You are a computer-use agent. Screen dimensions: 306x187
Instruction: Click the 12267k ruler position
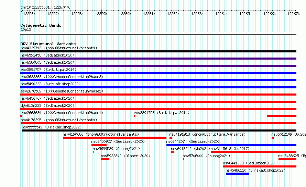[x=294, y=14]
